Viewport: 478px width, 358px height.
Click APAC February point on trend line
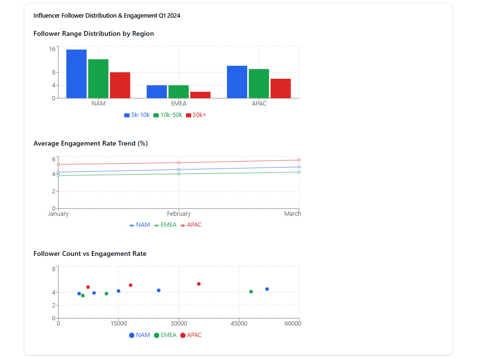coord(179,163)
